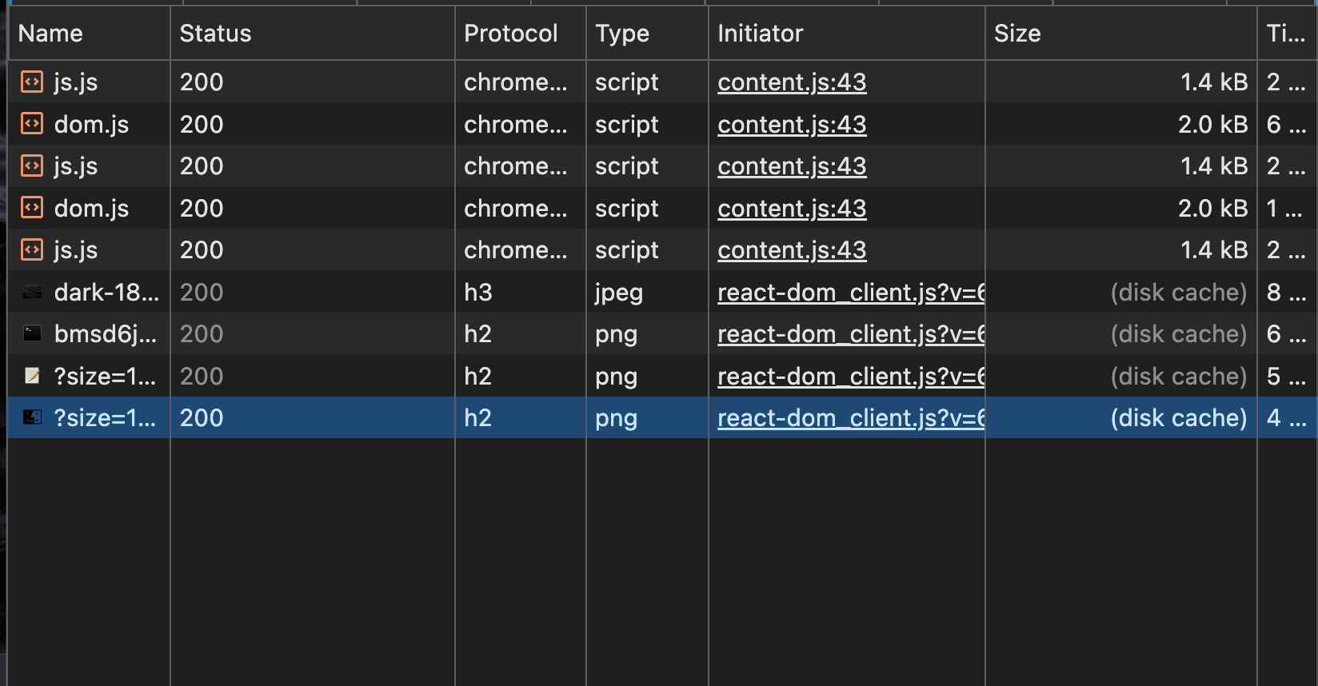Click the script icon of second js.js request
1318x686 pixels.
32,166
